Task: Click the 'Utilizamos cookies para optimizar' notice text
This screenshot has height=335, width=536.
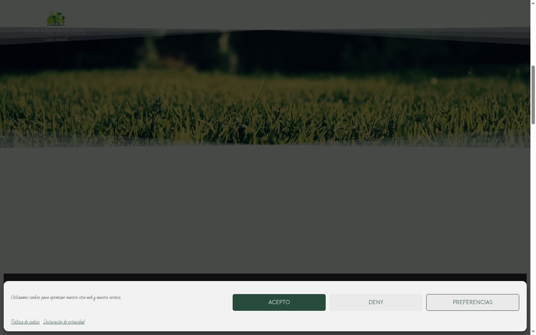Action: [66, 297]
